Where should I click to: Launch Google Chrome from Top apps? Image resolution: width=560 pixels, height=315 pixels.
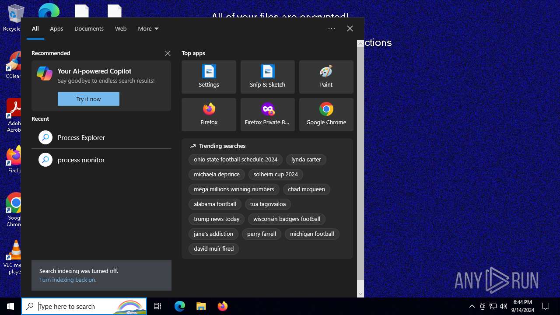pyautogui.click(x=326, y=115)
